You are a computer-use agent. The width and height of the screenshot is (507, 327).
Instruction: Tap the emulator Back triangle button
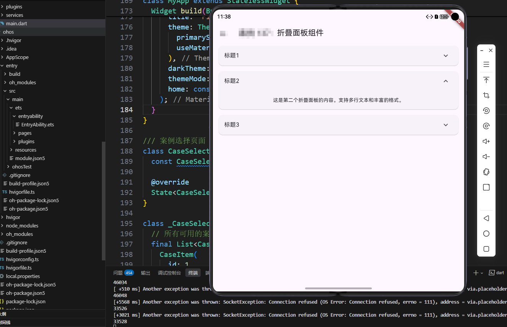(486, 218)
